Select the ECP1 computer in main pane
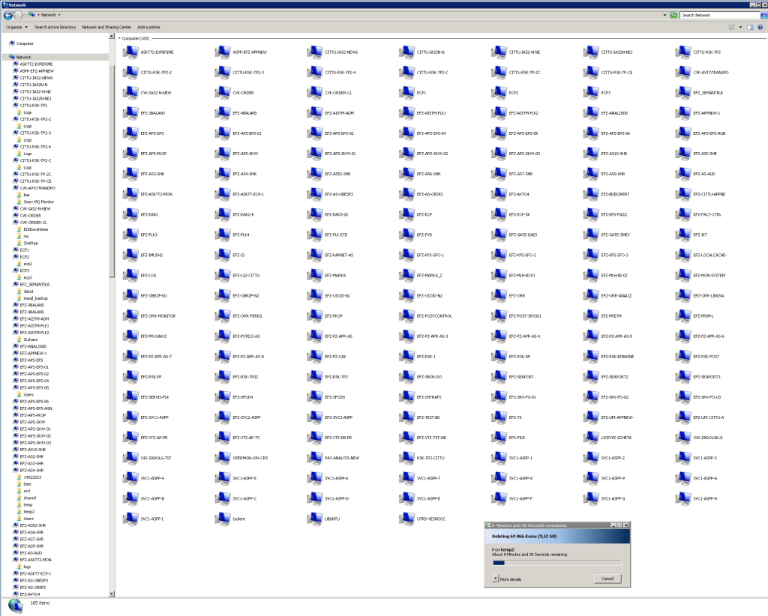Viewport: 768px width, 616px height. (x=406, y=93)
